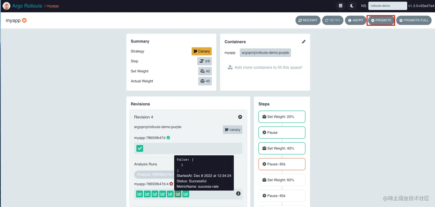The width and height of the screenshot is (435, 207).
Task: Select the first Pause step
Action: point(282,133)
